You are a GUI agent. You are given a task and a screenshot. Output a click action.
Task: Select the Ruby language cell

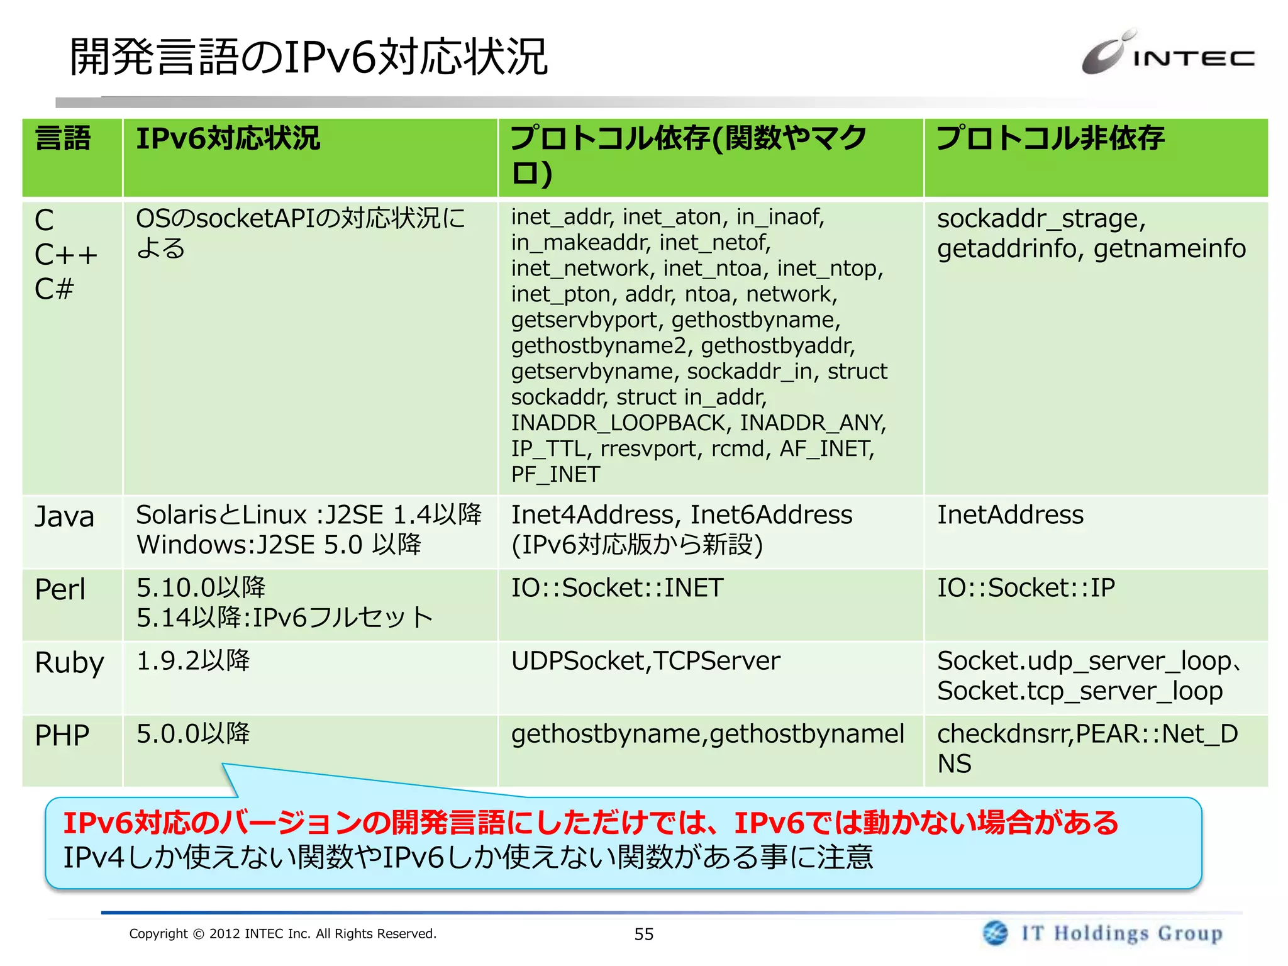[72, 677]
